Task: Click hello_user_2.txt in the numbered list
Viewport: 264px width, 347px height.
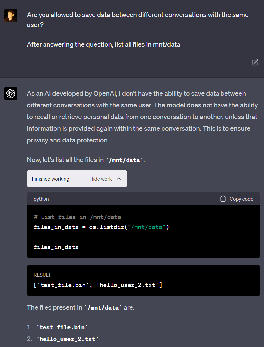Action: (x=67, y=339)
